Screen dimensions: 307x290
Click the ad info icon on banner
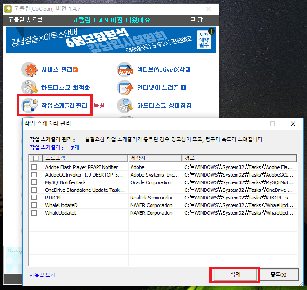coord(211,31)
